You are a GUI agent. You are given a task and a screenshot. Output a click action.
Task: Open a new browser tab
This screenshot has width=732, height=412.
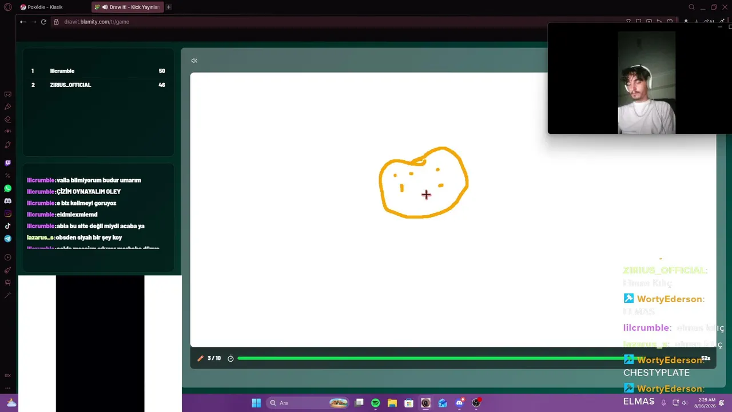[x=169, y=7]
